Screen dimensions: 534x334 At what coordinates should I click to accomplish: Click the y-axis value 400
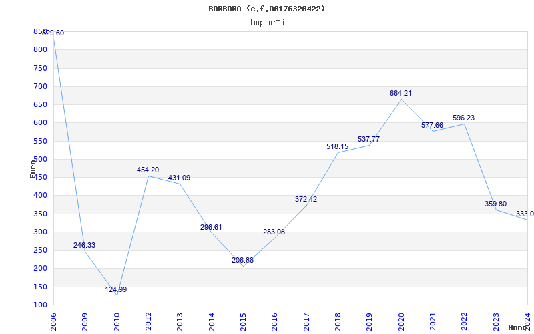pyautogui.click(x=40, y=196)
